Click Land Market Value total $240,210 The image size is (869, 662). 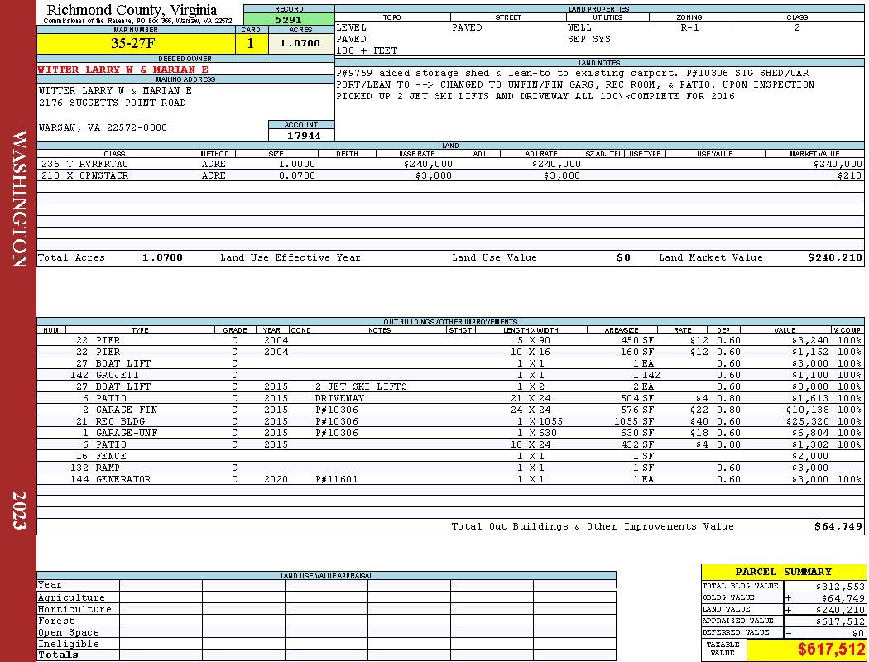point(834,257)
